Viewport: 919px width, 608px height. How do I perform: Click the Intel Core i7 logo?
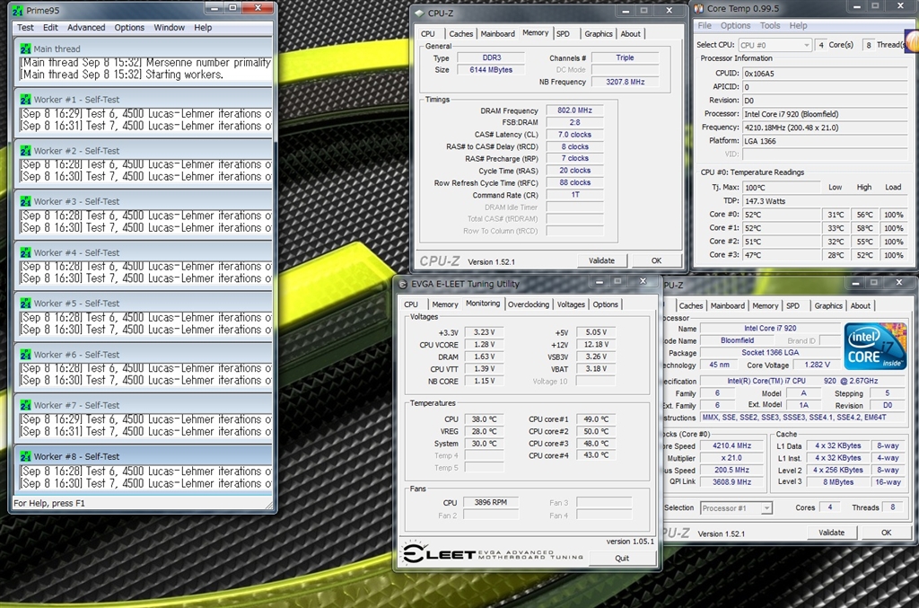[x=874, y=348]
